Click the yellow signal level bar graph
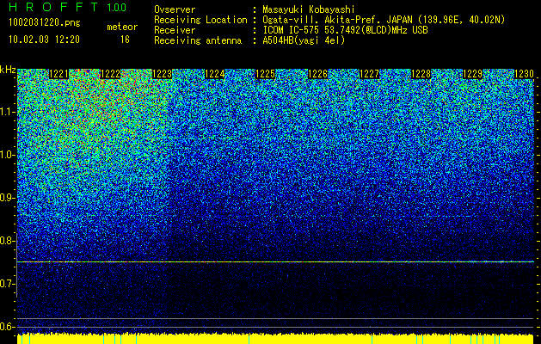Screen dimensions: 541x344 tap(275, 339)
